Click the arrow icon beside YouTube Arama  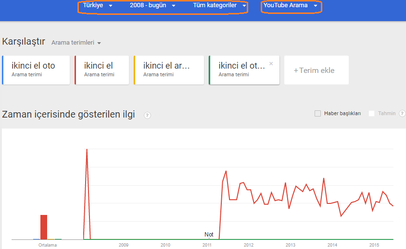(x=316, y=6)
